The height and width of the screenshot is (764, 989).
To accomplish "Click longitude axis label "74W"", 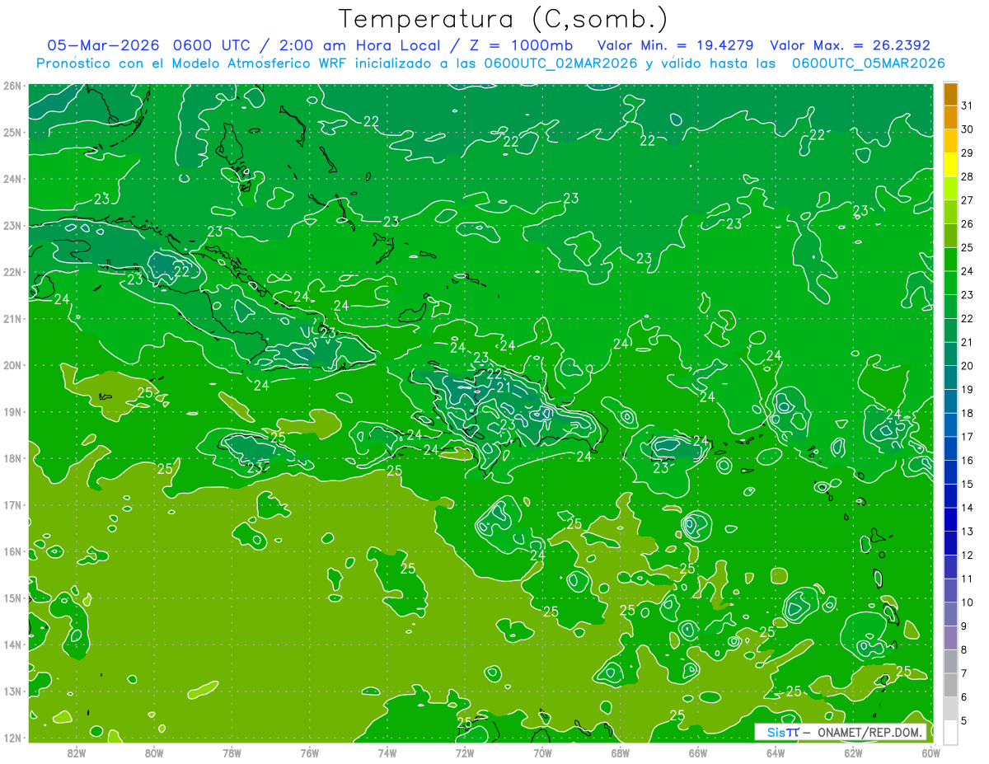I will pos(387,752).
